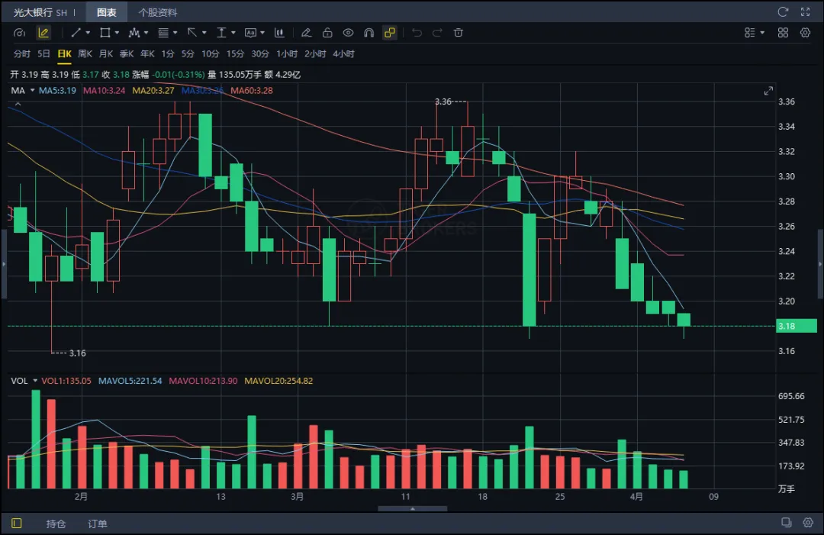Select the 季K timeframe
824x535 pixels.
coord(127,53)
